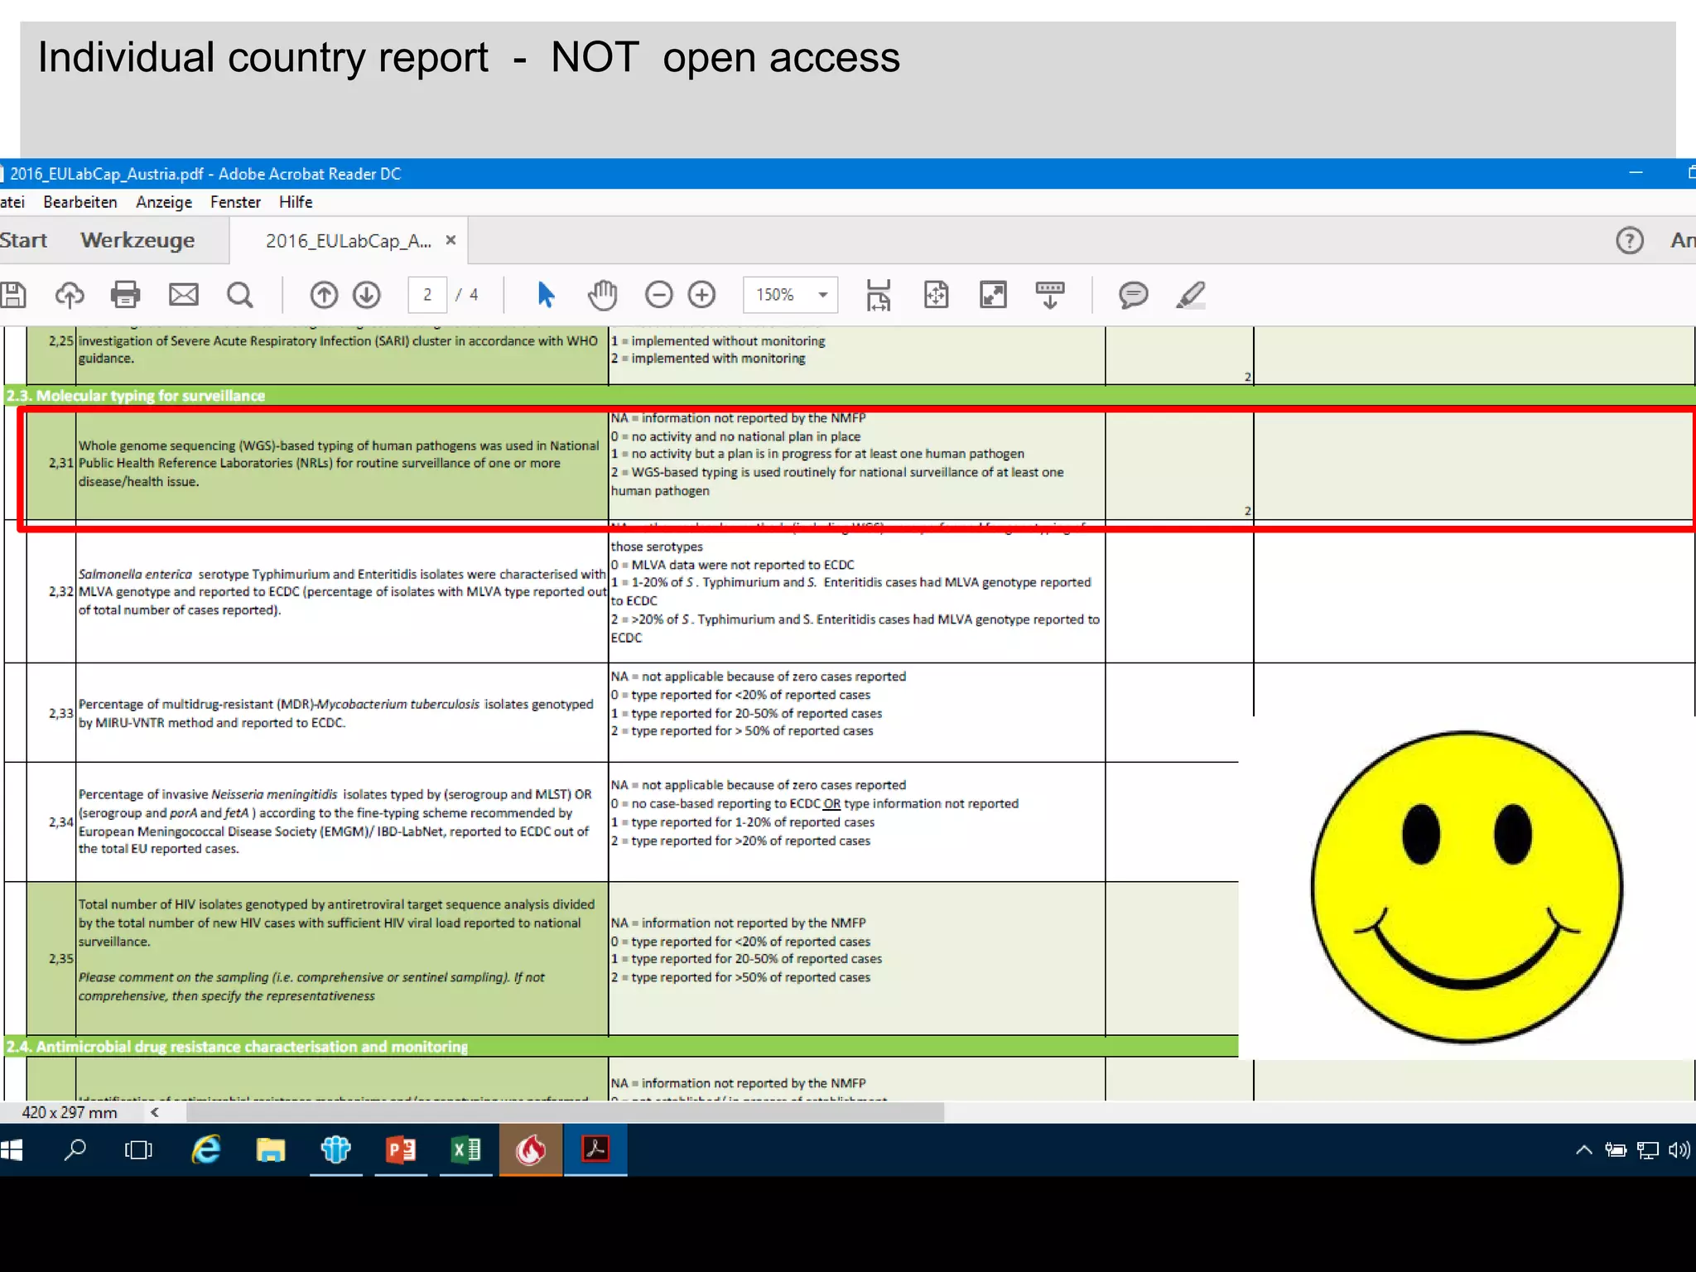Click the Windows Start button
This screenshot has width=1696, height=1272.
12,1149
